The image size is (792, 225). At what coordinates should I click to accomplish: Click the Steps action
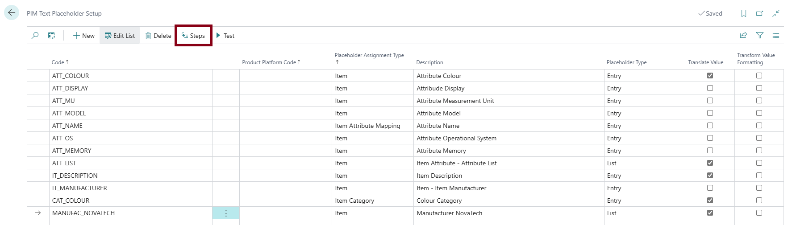click(x=193, y=36)
